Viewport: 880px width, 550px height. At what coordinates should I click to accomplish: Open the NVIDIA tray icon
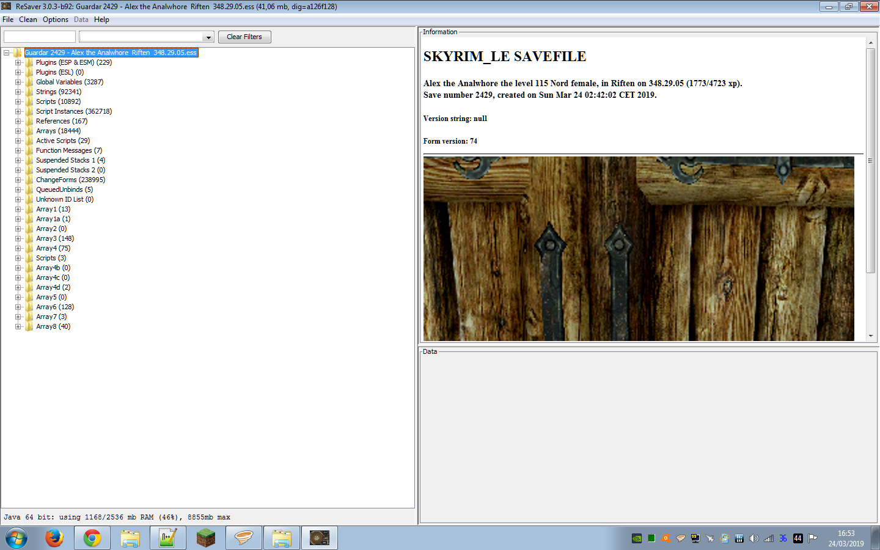tap(637, 538)
